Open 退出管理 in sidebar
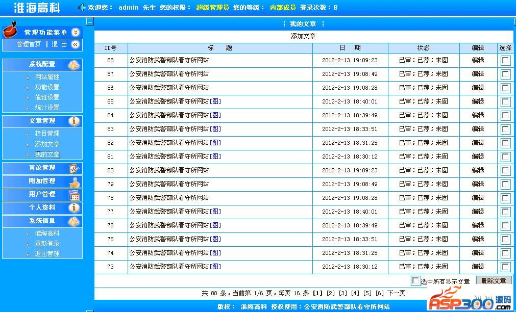Image resolution: width=516 pixels, height=312 pixels. click(47, 254)
